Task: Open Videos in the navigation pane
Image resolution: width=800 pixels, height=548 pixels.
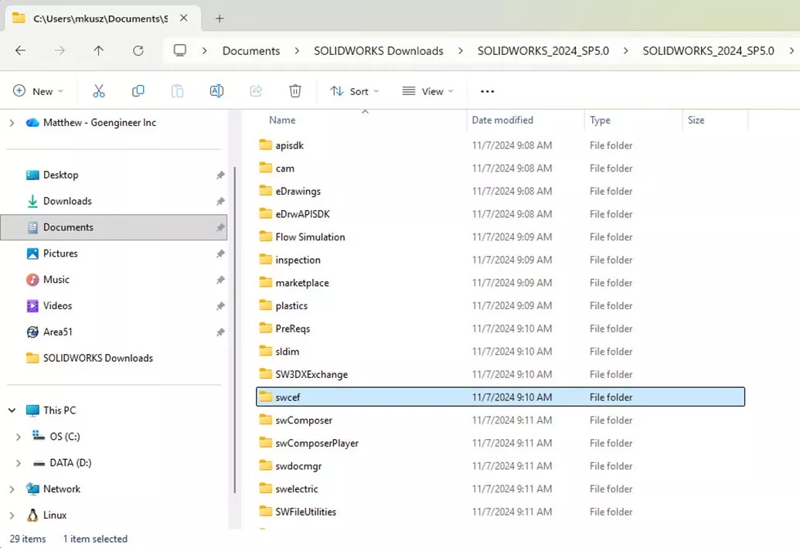Action: (57, 305)
